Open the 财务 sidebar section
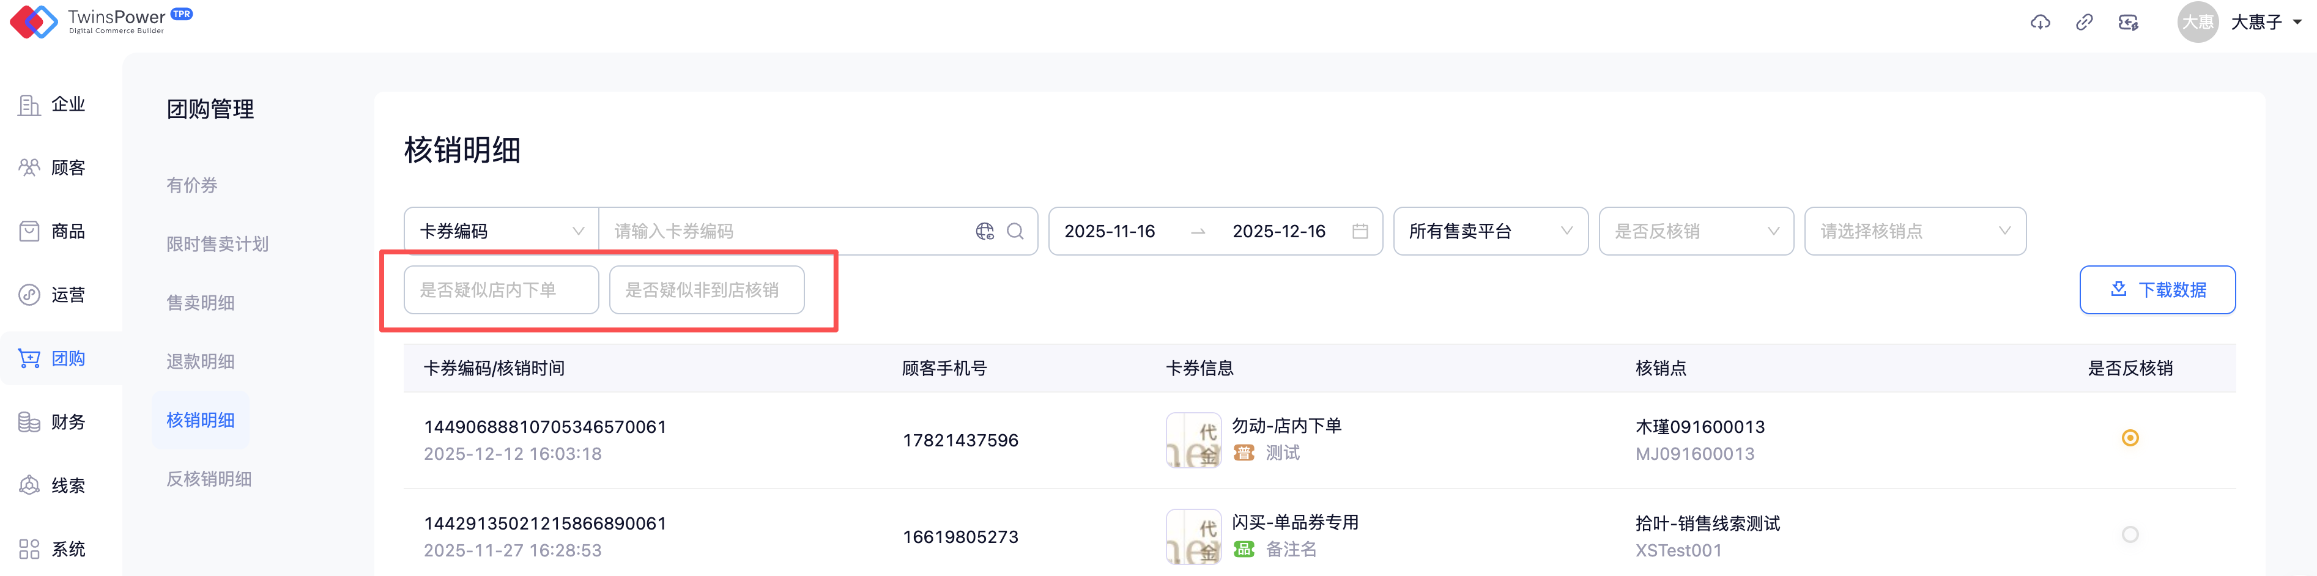The width and height of the screenshot is (2317, 576). 53,423
